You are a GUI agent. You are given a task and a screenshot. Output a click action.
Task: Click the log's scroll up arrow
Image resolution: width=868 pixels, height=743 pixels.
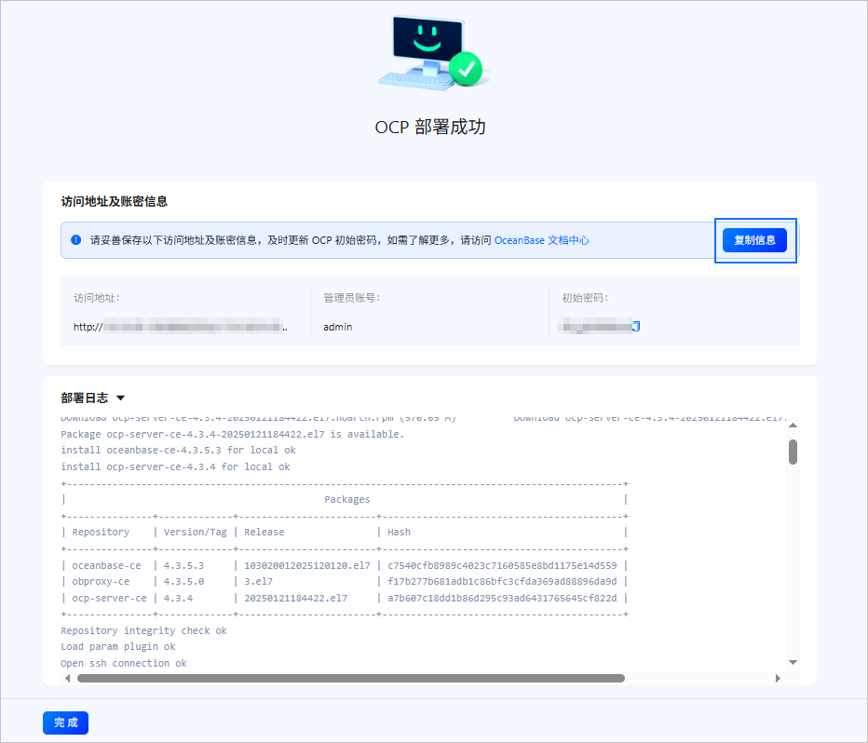(x=793, y=425)
